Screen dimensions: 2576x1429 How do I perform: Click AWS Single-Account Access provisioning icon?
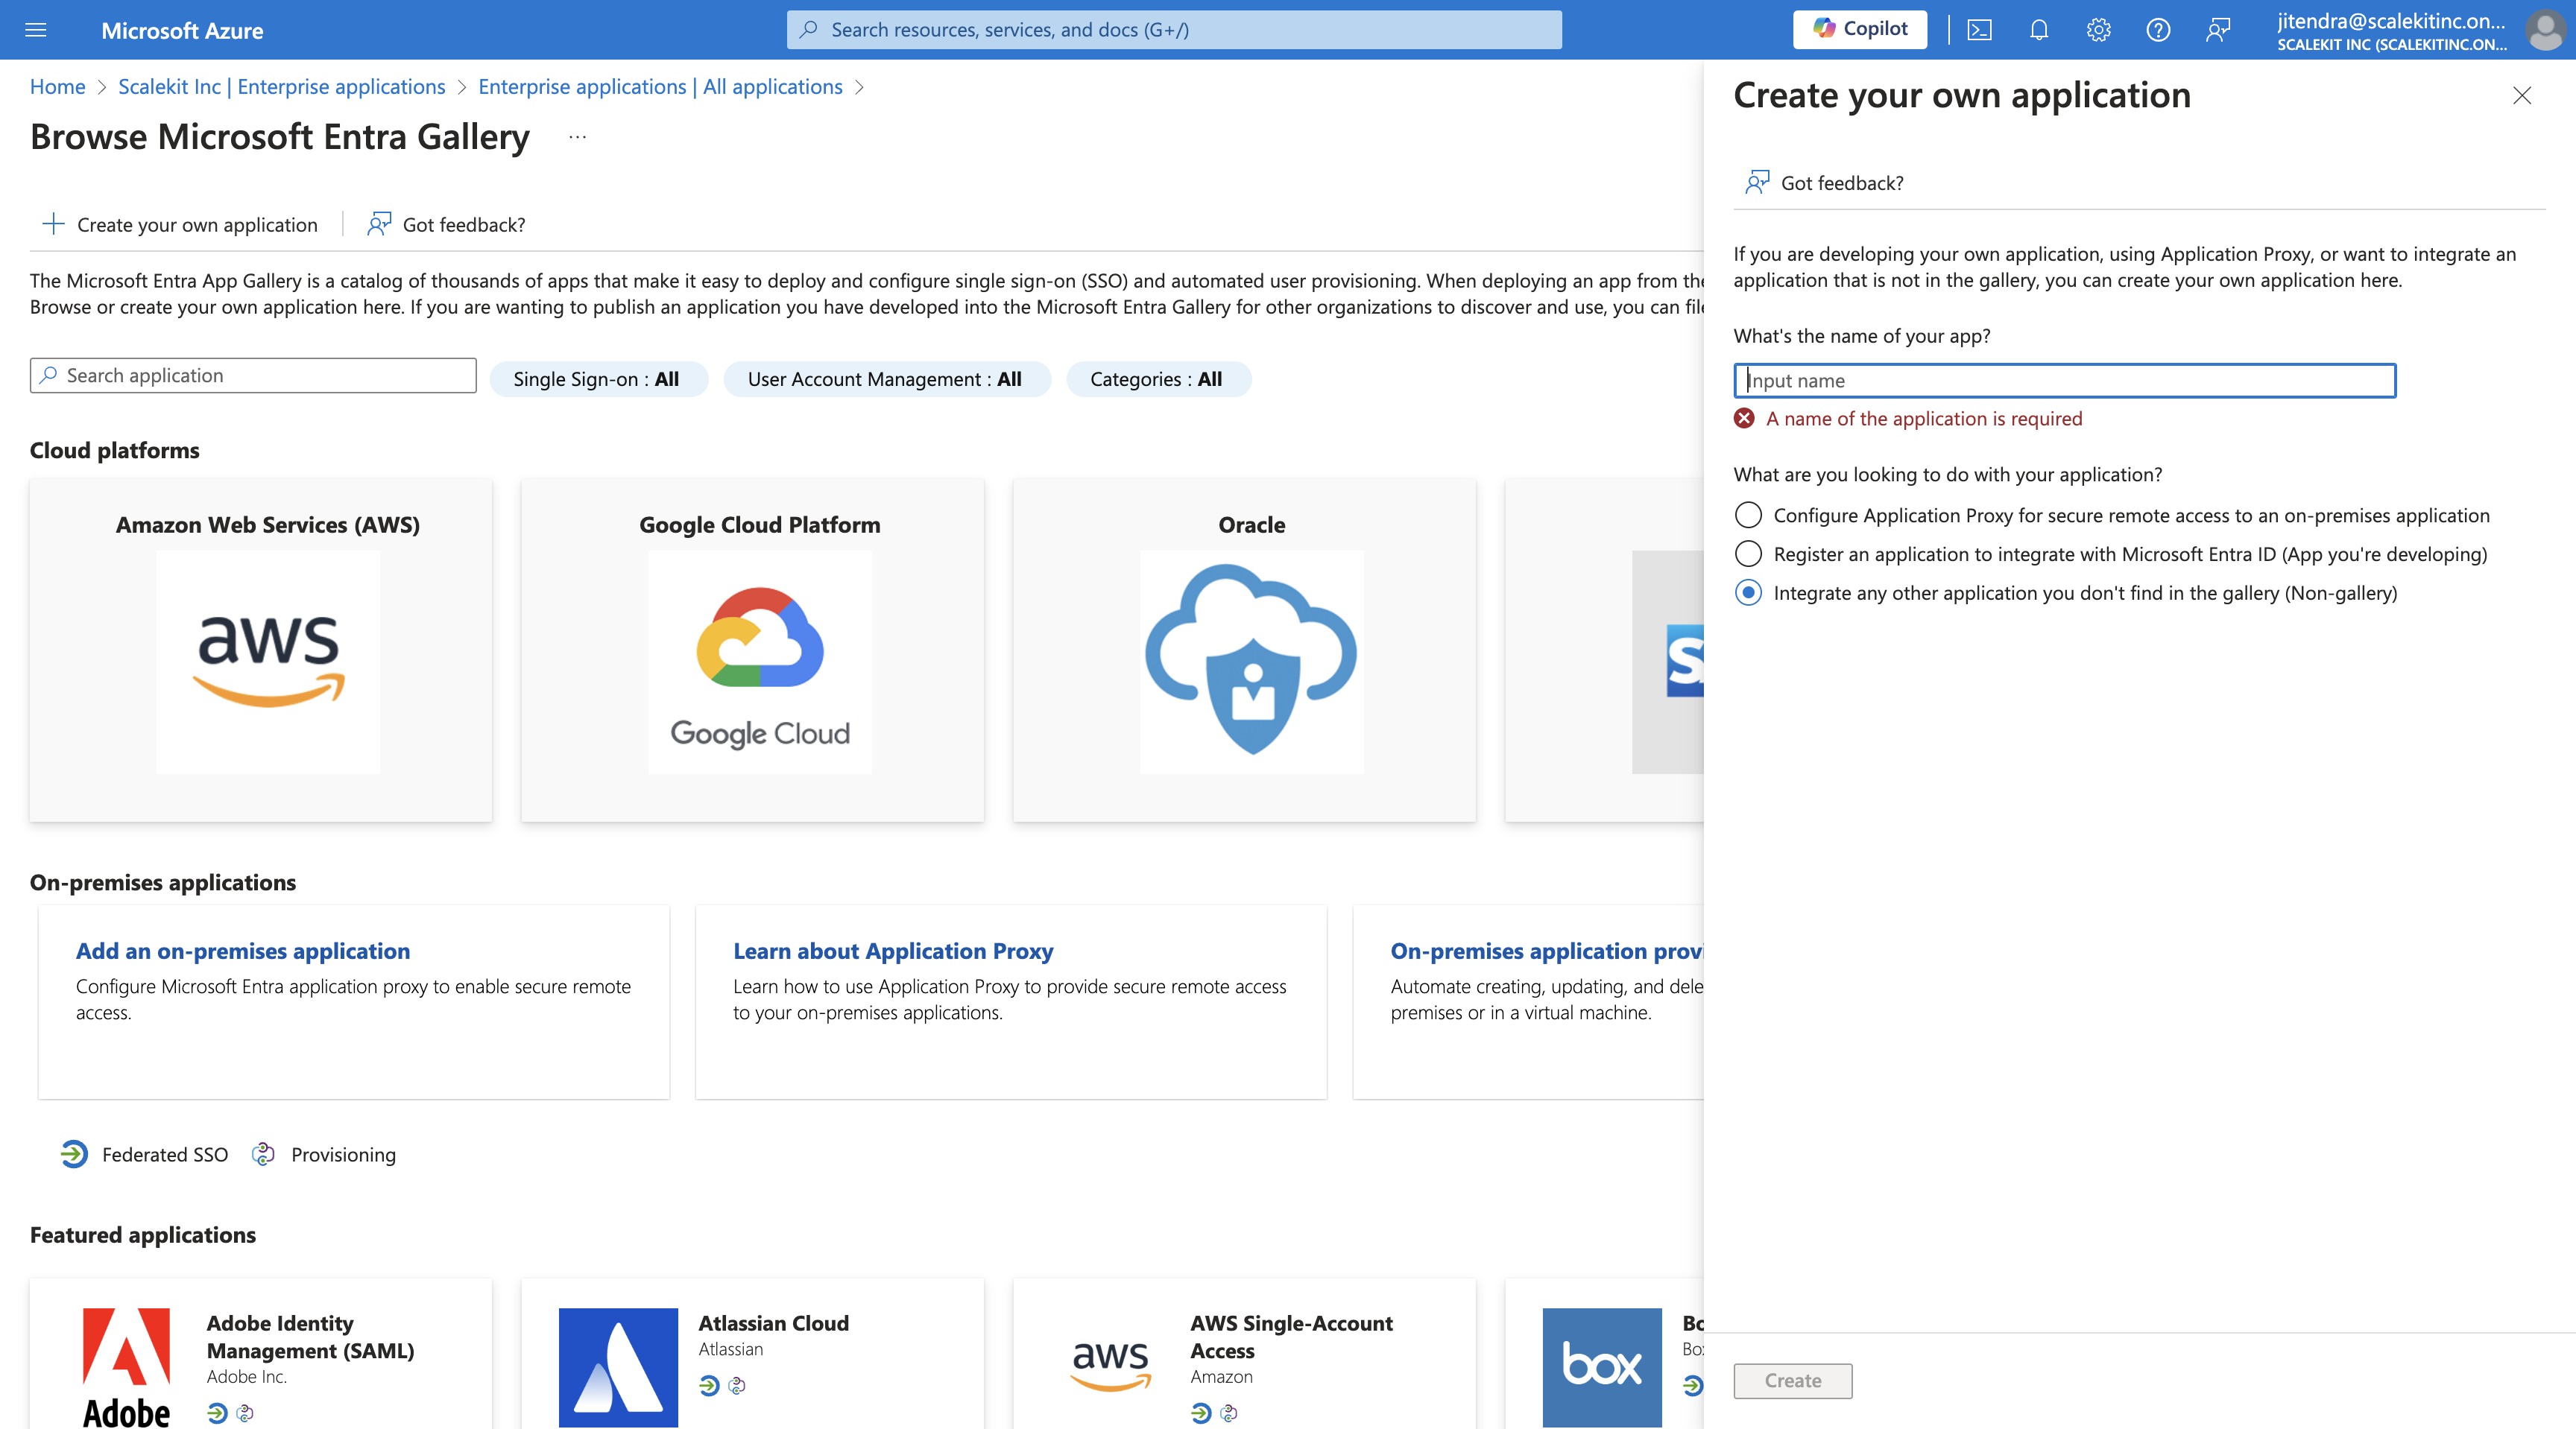click(x=1229, y=1412)
